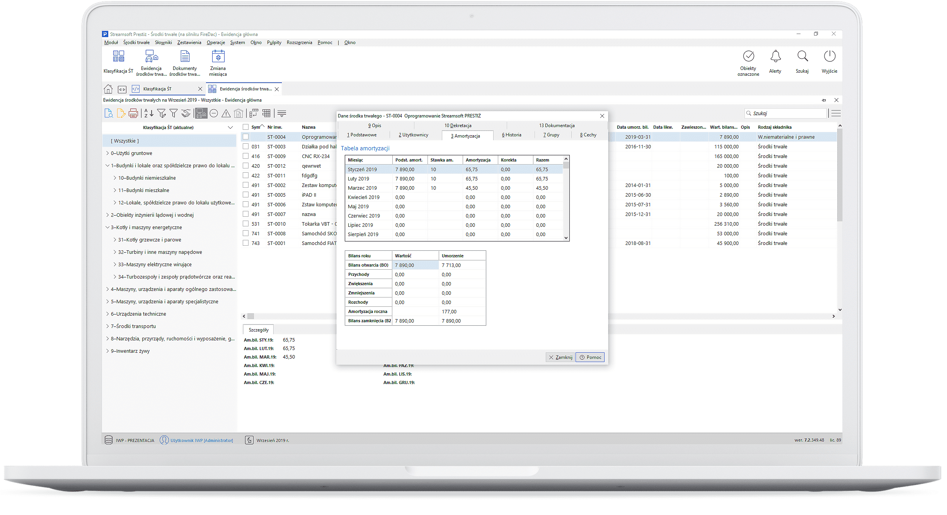The image size is (947, 515).
Task: Click the red printer toolbar icon
Action: click(133, 113)
